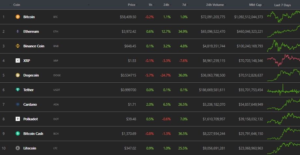
Task: Sort by the 7d change column header
Action: [x=183, y=5]
